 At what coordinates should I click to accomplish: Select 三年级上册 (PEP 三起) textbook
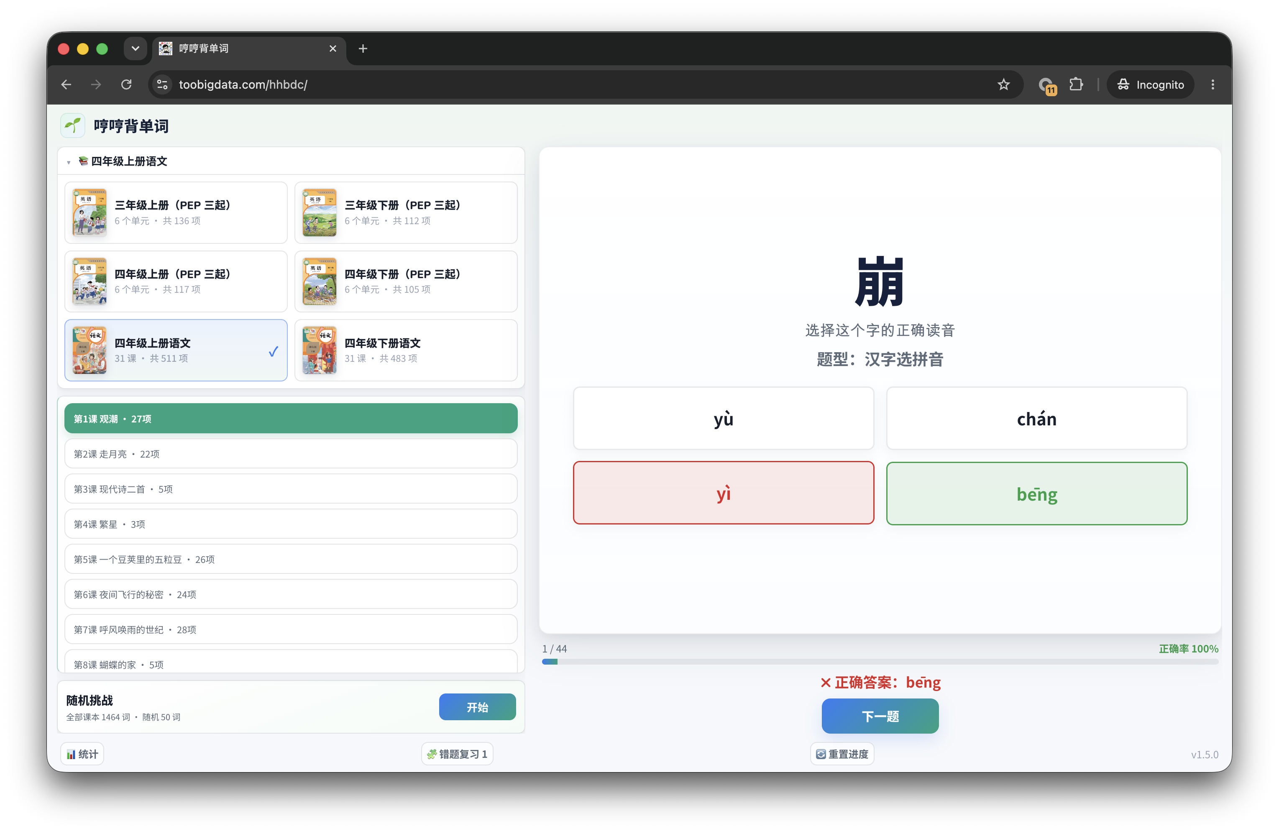[x=176, y=212]
